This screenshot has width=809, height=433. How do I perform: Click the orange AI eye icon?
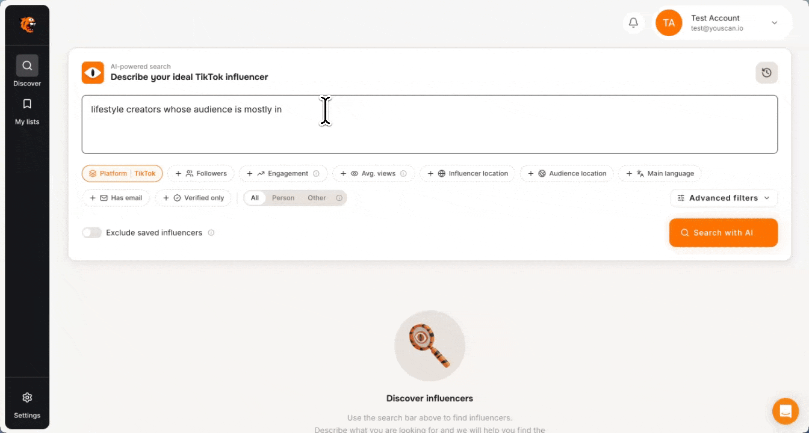pos(93,73)
